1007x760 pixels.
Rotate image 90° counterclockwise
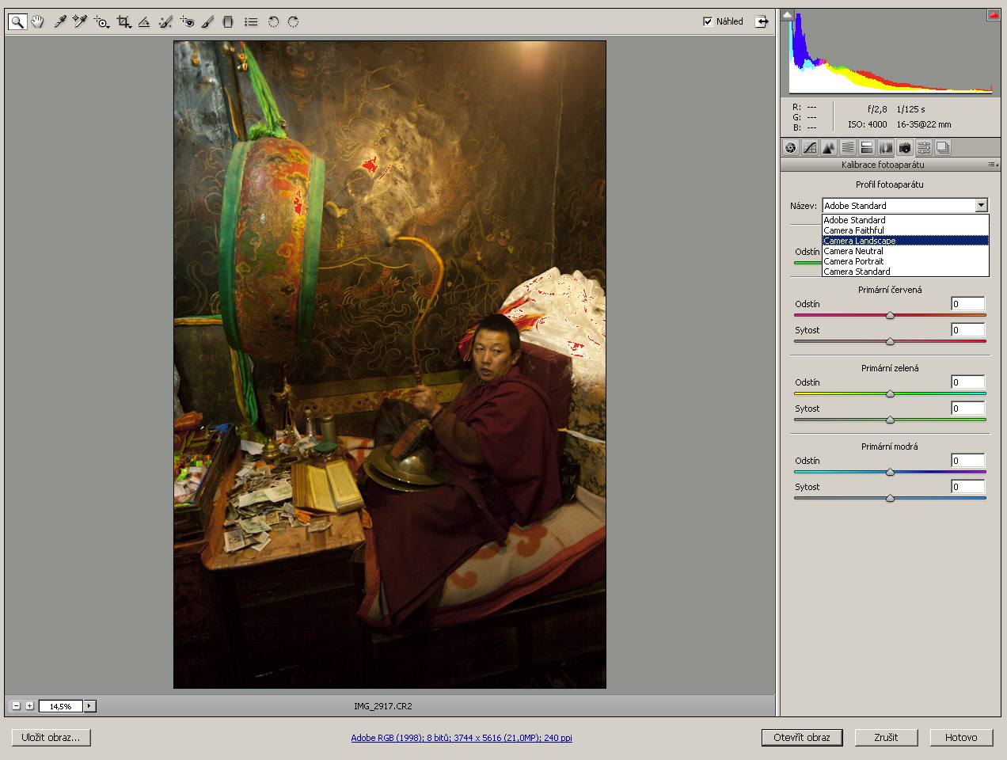pyautogui.click(x=273, y=22)
